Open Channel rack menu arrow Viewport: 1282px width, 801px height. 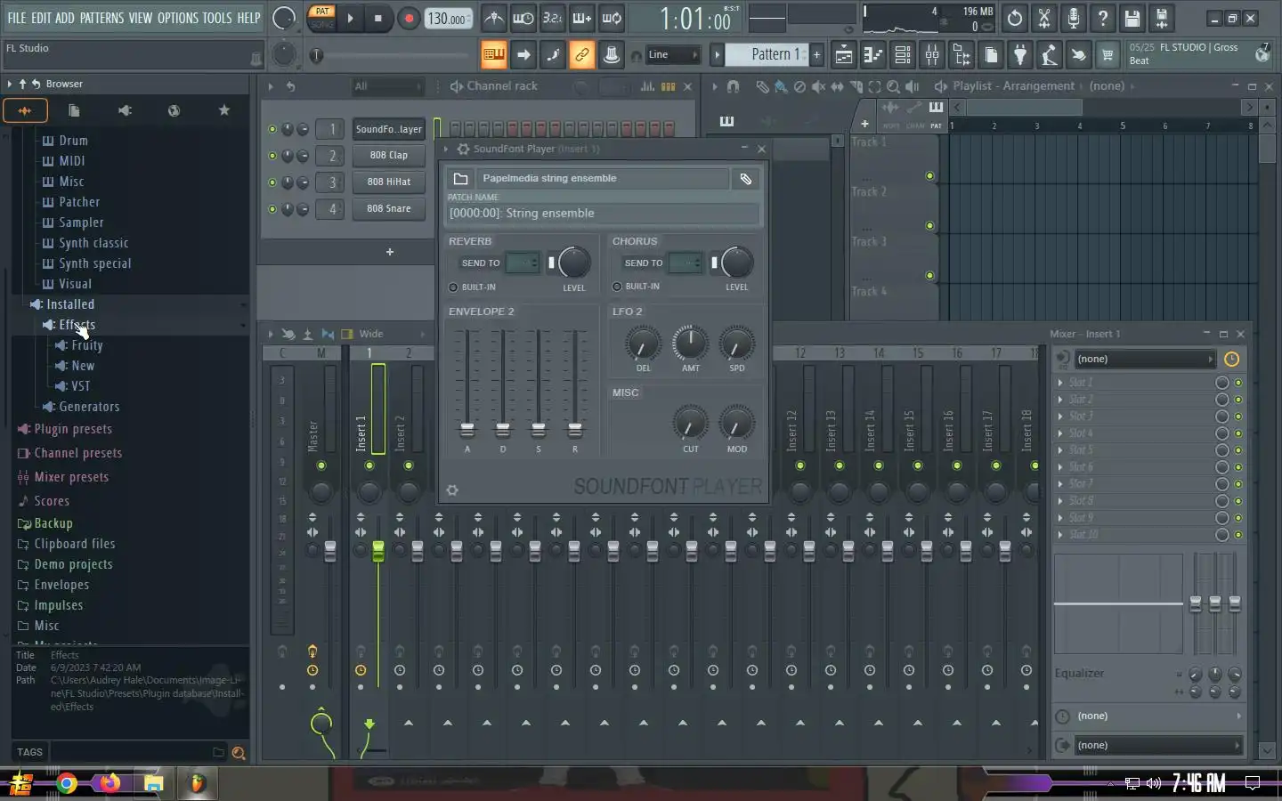tap(270, 86)
